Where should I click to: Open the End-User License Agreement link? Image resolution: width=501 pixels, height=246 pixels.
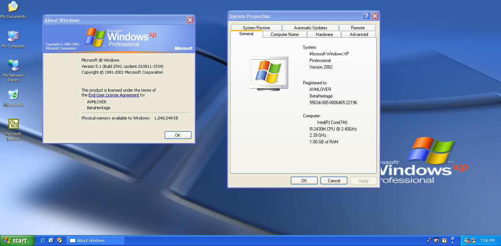[114, 95]
